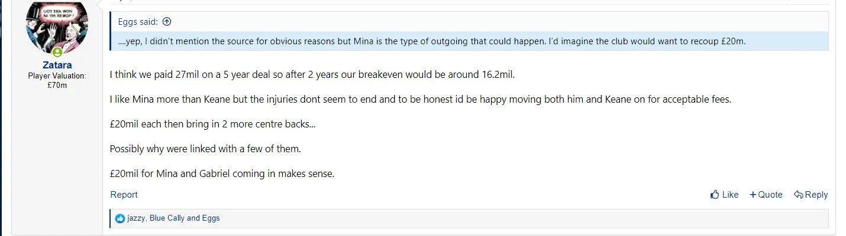The width and height of the screenshot is (846, 236).
Task: Click the green online status badge on the avatar
Action: coord(57,52)
